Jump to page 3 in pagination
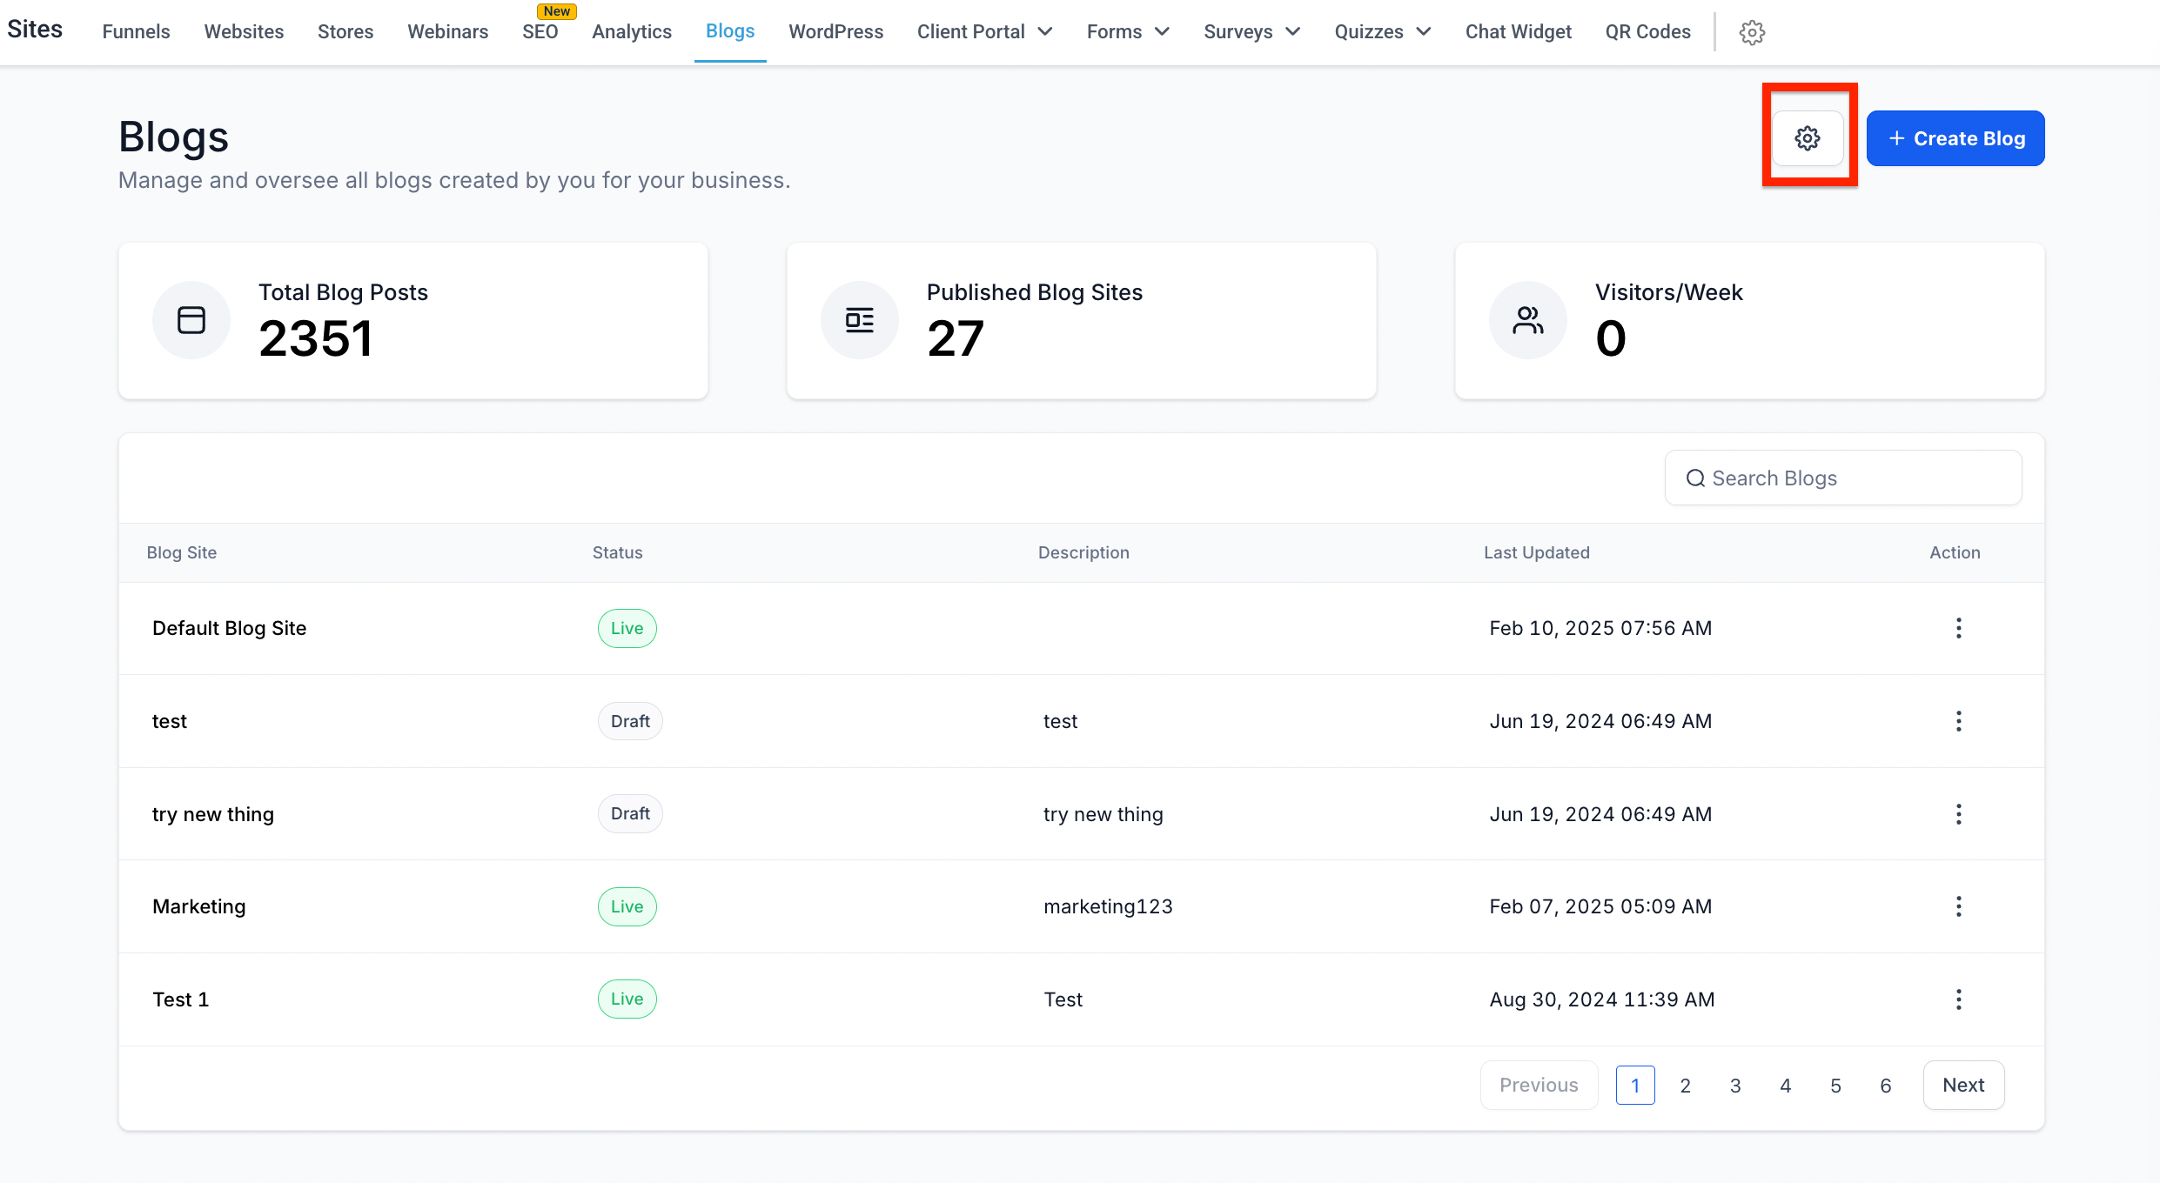Viewport: 2160px width, 1183px height. point(1735,1086)
